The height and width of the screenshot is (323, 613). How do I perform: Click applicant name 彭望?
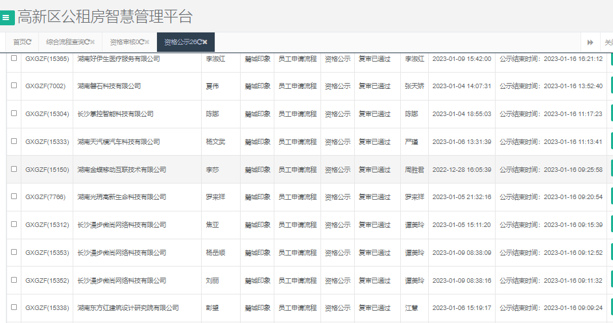pos(212,308)
